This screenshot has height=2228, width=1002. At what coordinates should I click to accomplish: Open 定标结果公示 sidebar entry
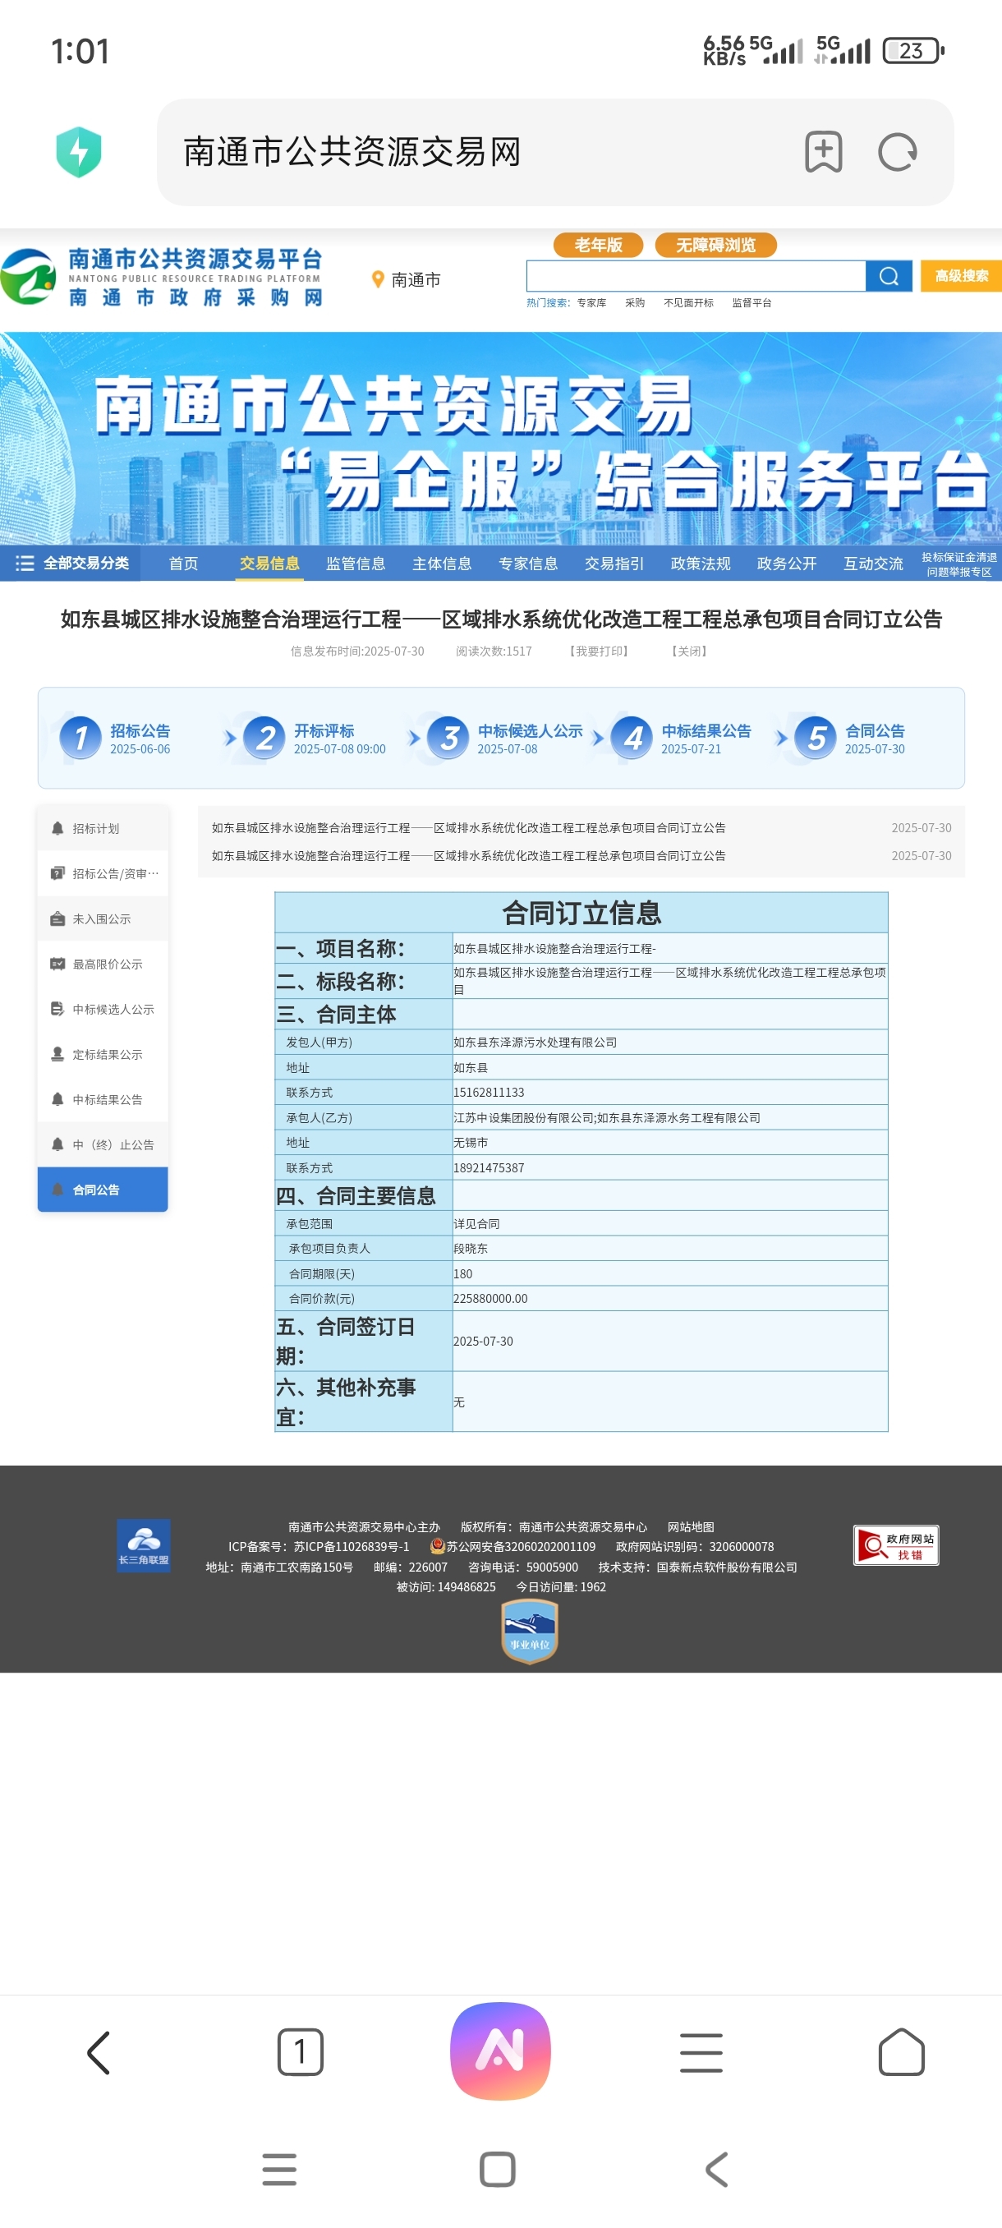[x=103, y=1054]
